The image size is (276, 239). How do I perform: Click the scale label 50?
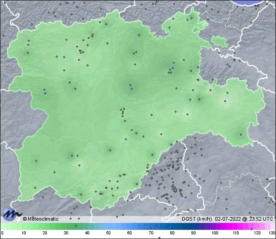point(108,233)
